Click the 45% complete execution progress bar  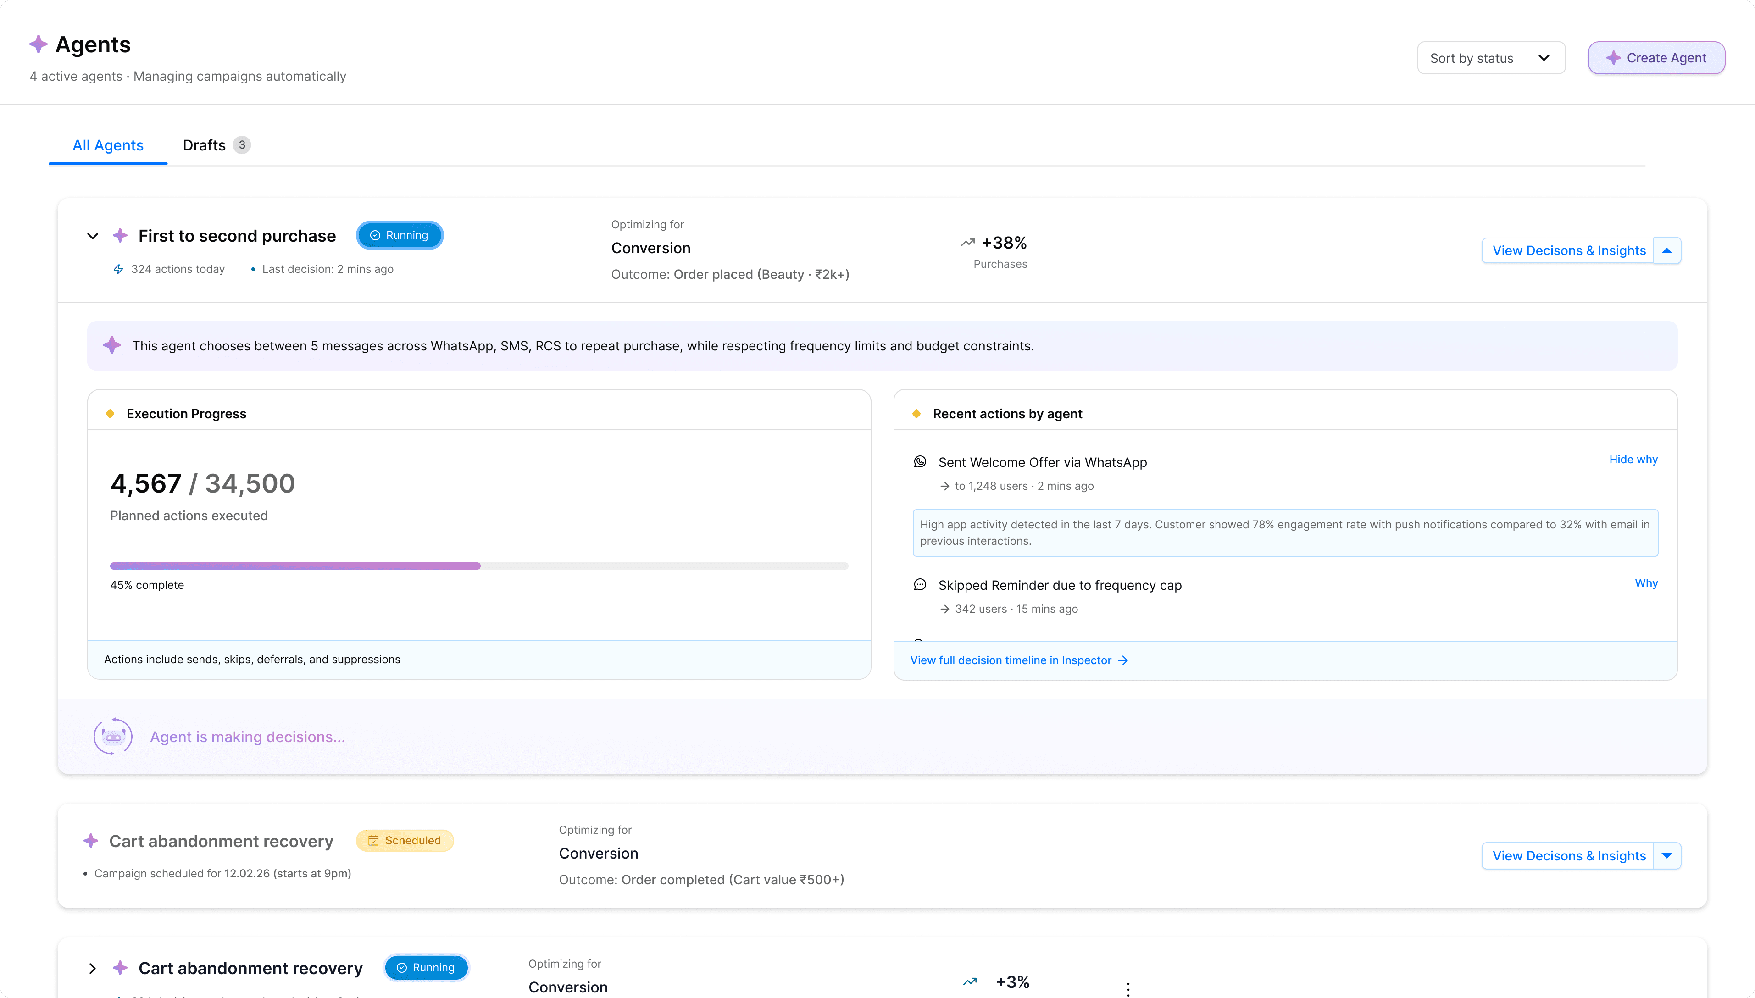[478, 566]
